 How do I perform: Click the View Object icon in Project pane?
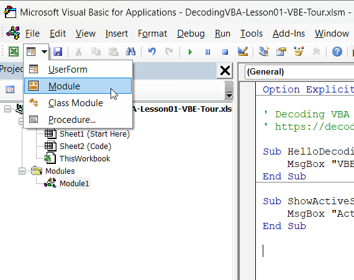(10, 89)
